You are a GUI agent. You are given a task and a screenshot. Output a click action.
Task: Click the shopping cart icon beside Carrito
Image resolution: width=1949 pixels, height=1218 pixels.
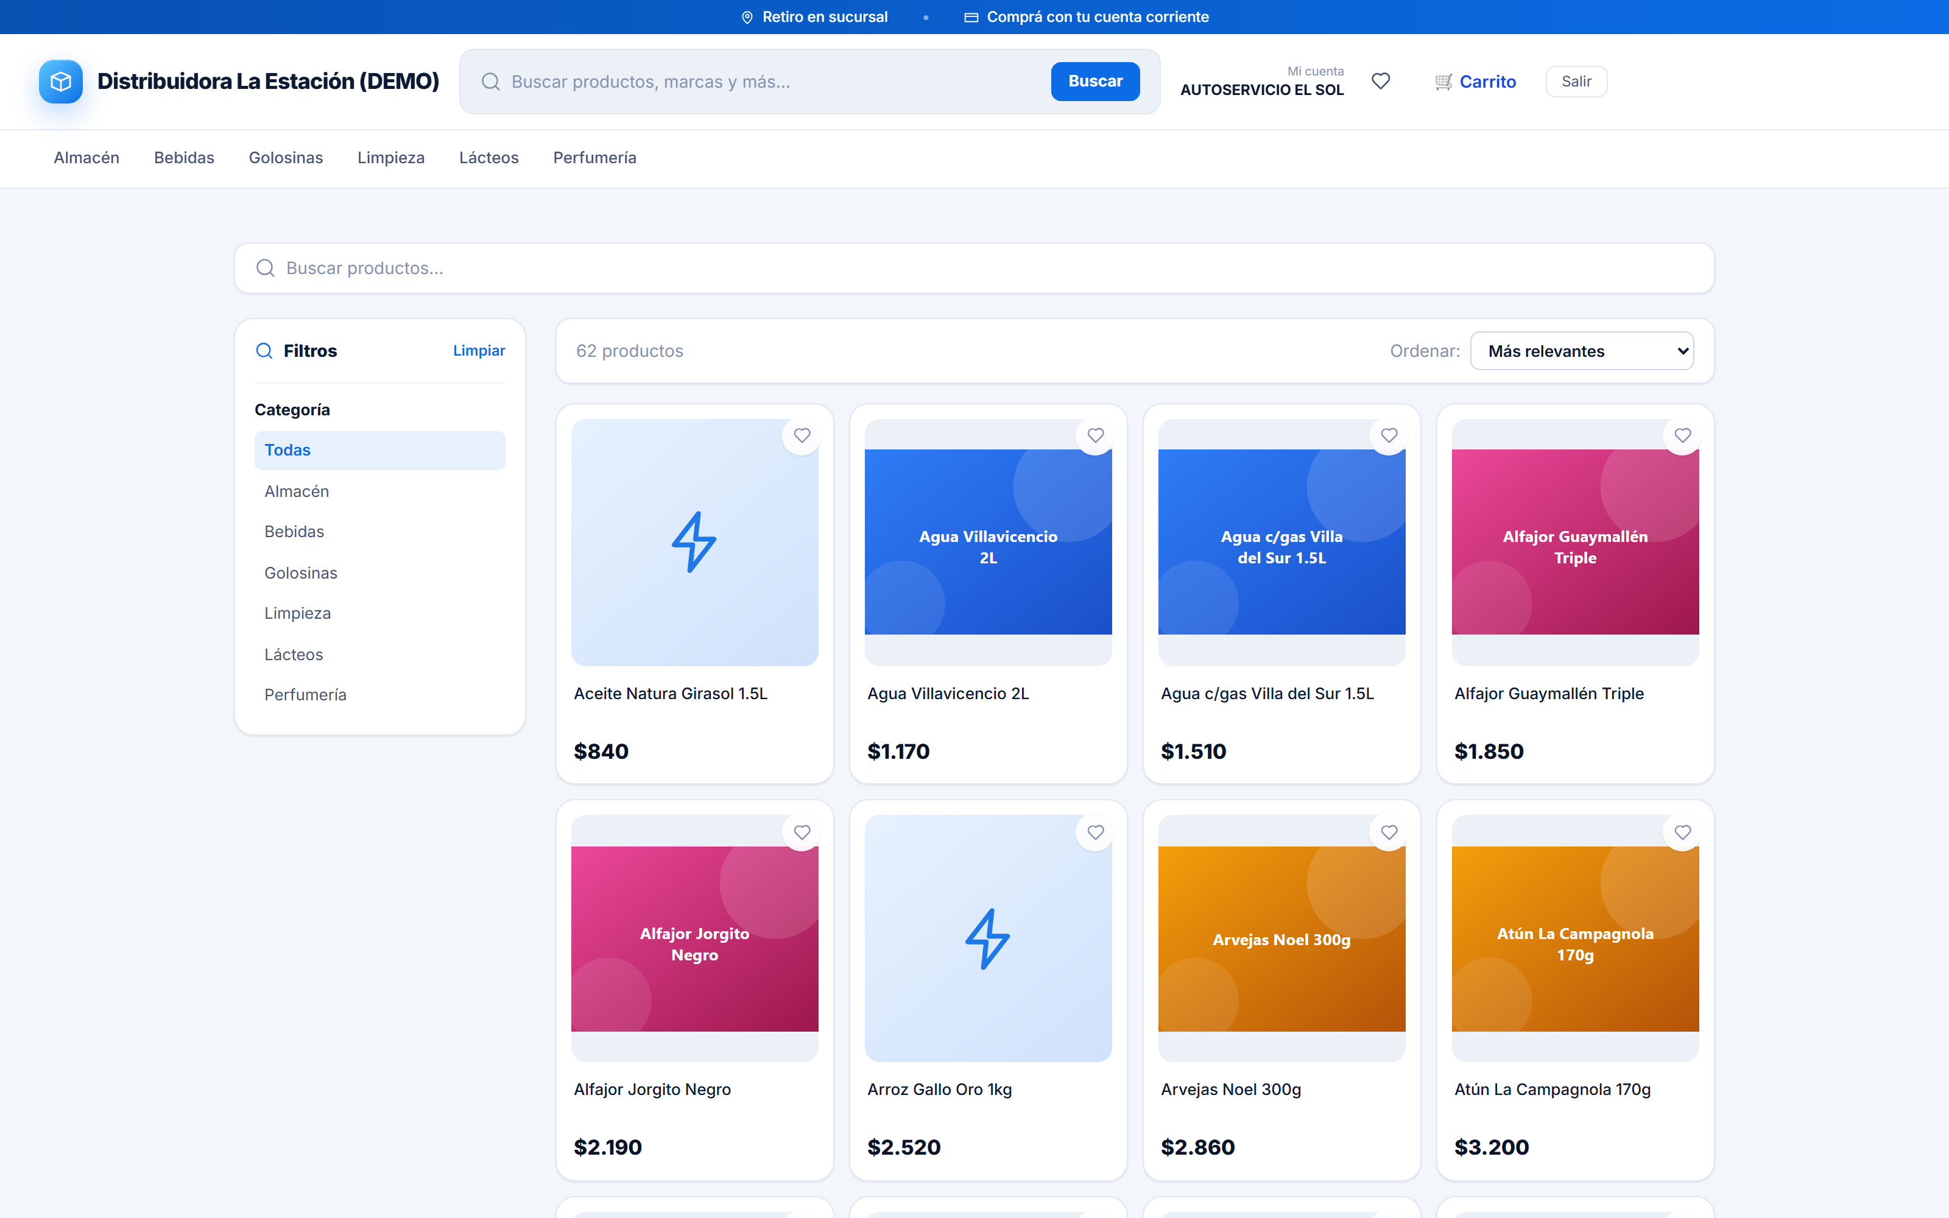pyautogui.click(x=1443, y=82)
